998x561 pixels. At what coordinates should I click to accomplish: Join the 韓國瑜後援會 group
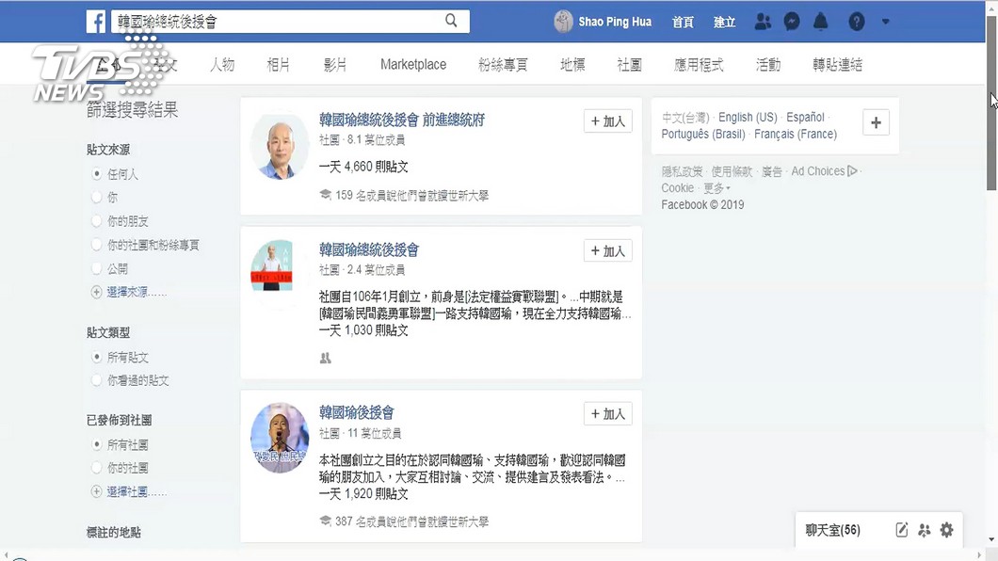[x=608, y=413]
